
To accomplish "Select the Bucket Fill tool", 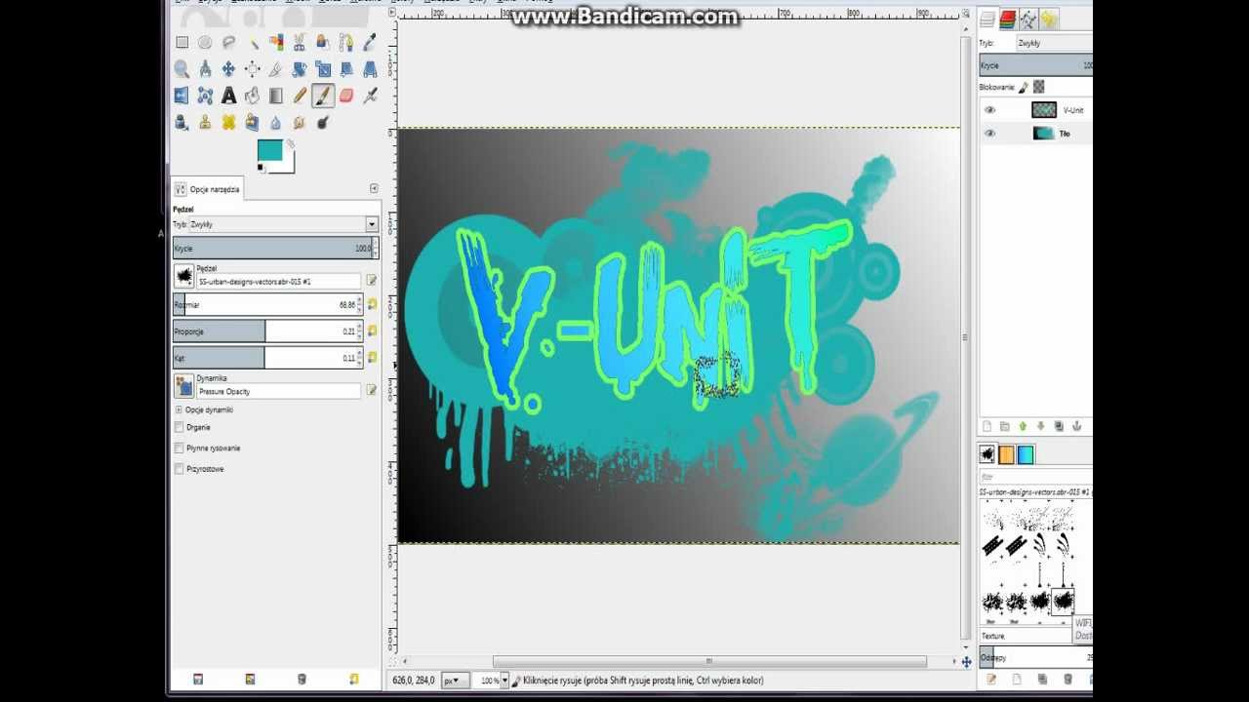I will 252,96.
